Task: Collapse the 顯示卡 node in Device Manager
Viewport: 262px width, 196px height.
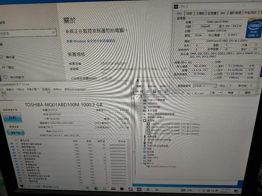Action: tap(141, 163)
